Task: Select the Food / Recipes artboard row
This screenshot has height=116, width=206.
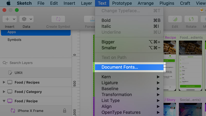Action: pyautogui.click(x=36, y=82)
